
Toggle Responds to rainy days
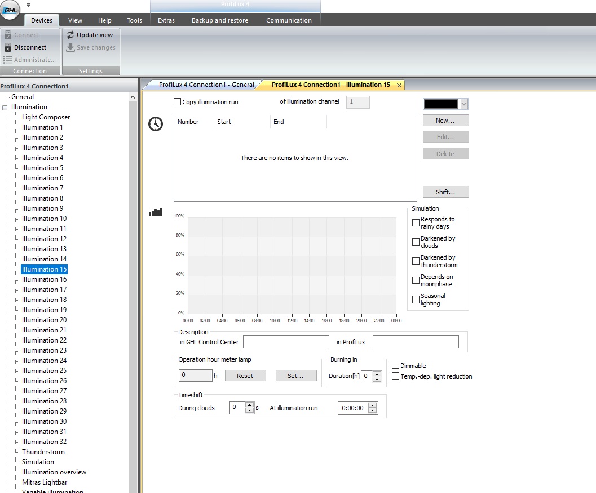point(416,223)
